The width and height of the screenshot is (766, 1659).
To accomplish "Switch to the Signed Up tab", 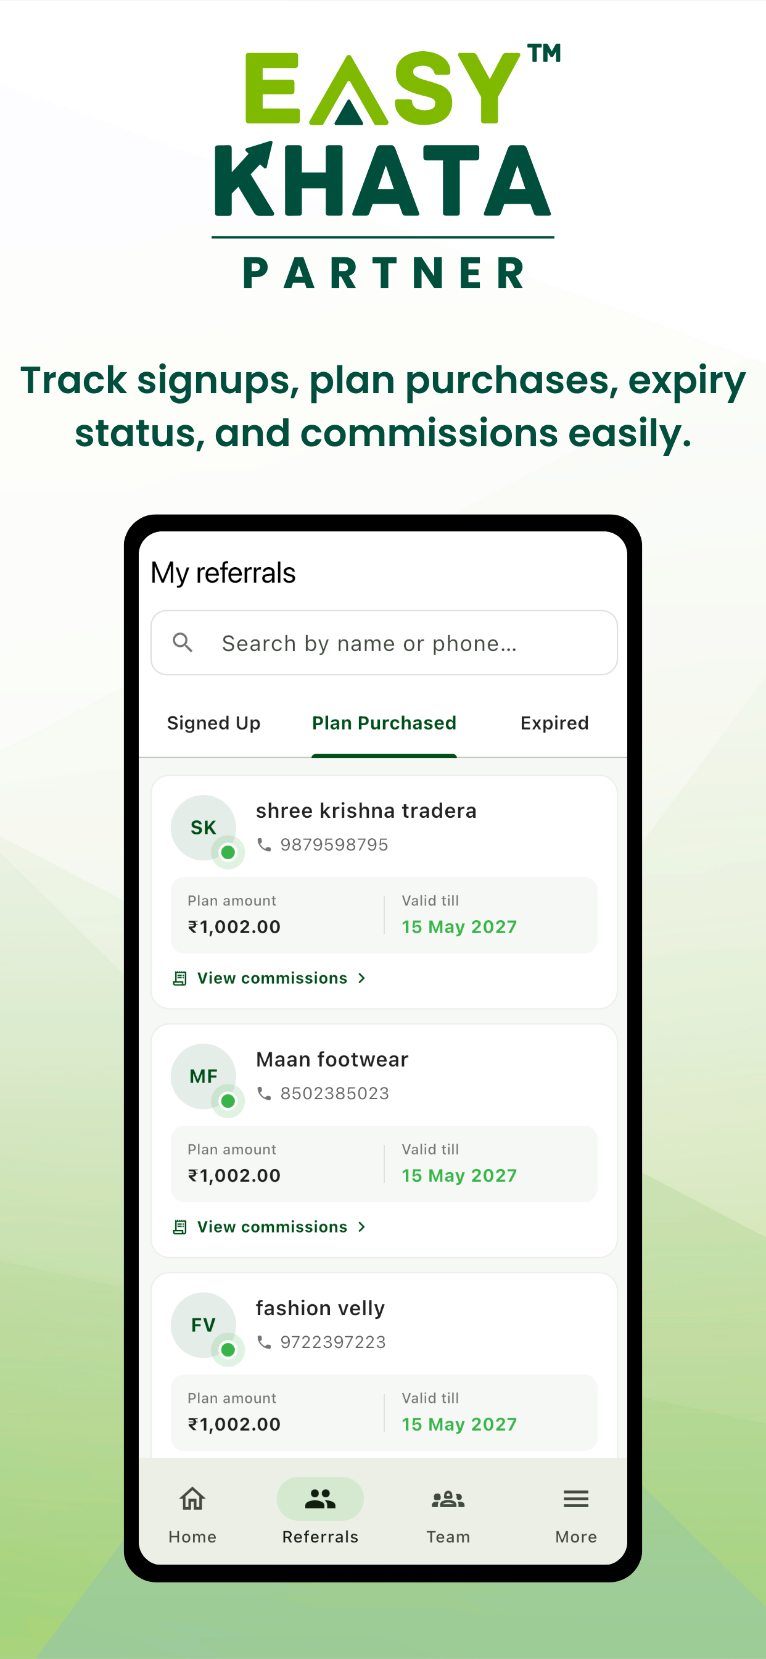I will [214, 723].
